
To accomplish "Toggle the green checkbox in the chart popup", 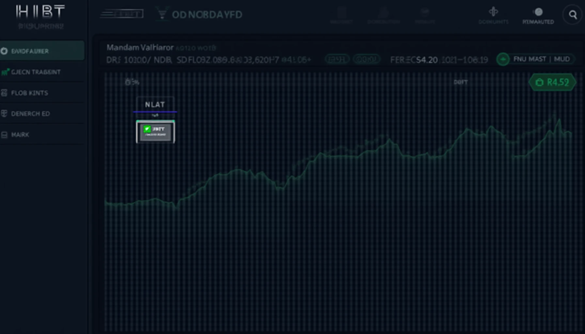I will [x=147, y=129].
